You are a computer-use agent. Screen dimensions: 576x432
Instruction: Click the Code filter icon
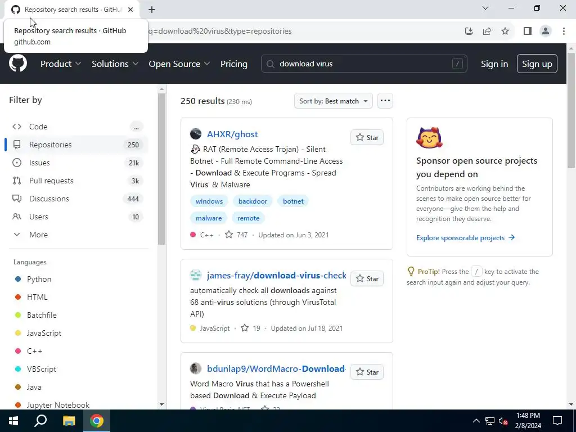(17, 127)
